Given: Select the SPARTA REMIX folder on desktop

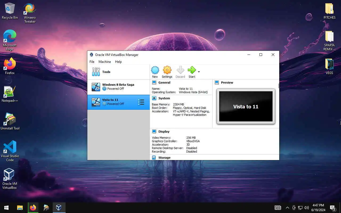Looking at the screenshot, I should [x=330, y=41].
